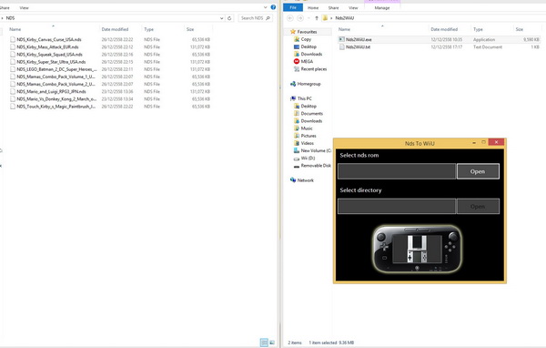Select NDS_Kirby_Squeak_Squad_USA.nds file
The image size is (546, 348).
coord(50,55)
